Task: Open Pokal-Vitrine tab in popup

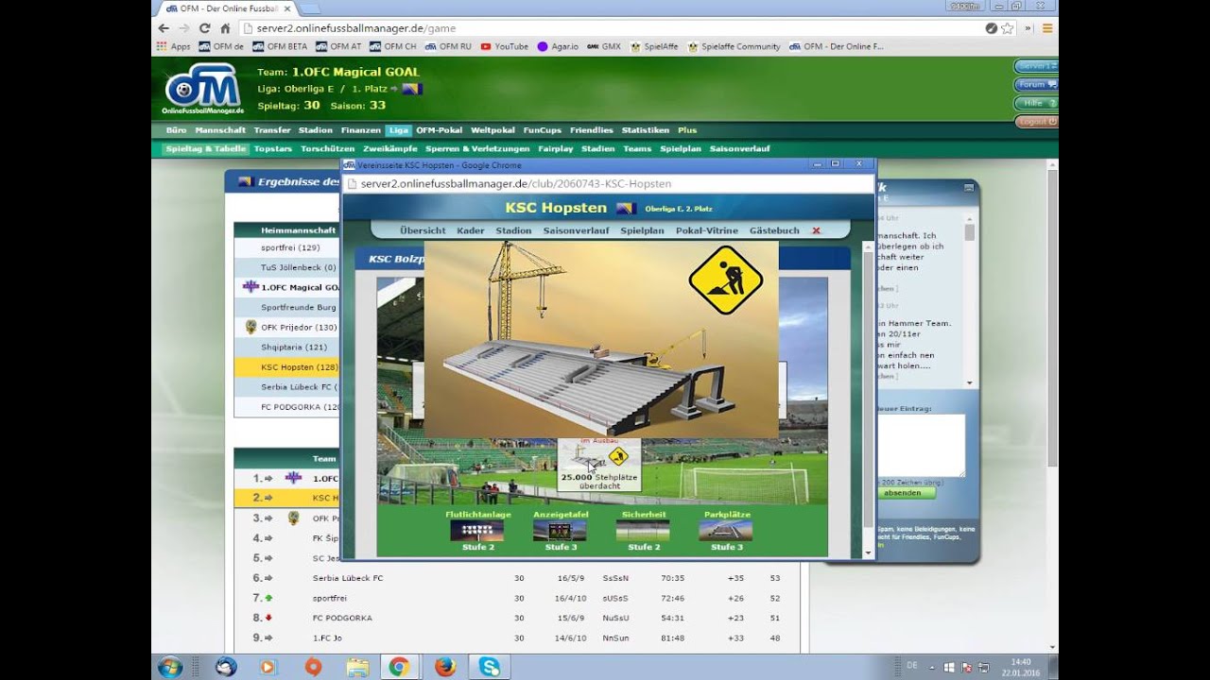Action: pyautogui.click(x=707, y=230)
